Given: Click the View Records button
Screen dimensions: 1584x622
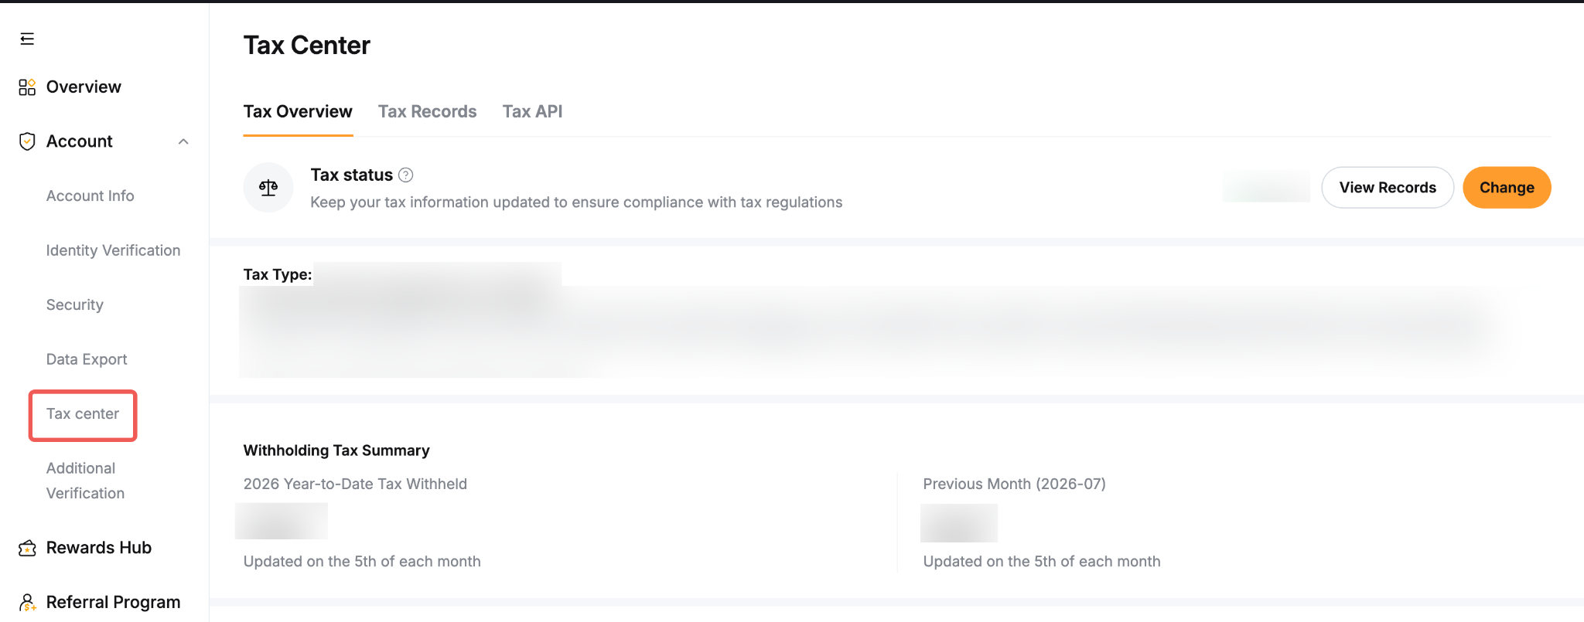Looking at the screenshot, I should (1388, 188).
